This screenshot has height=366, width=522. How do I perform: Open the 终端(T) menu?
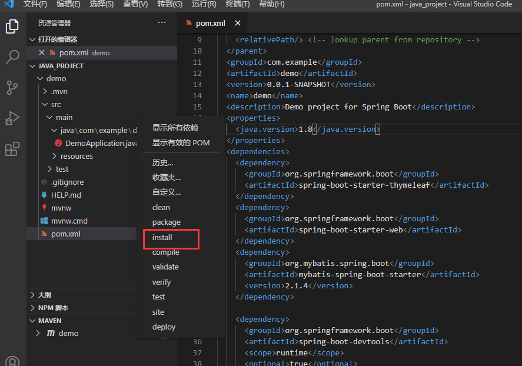tap(238, 4)
